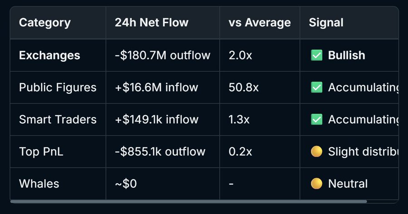Click the green checkmark beside Bullish

click(316, 55)
